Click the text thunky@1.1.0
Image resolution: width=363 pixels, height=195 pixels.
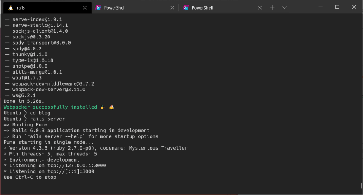click(30, 54)
